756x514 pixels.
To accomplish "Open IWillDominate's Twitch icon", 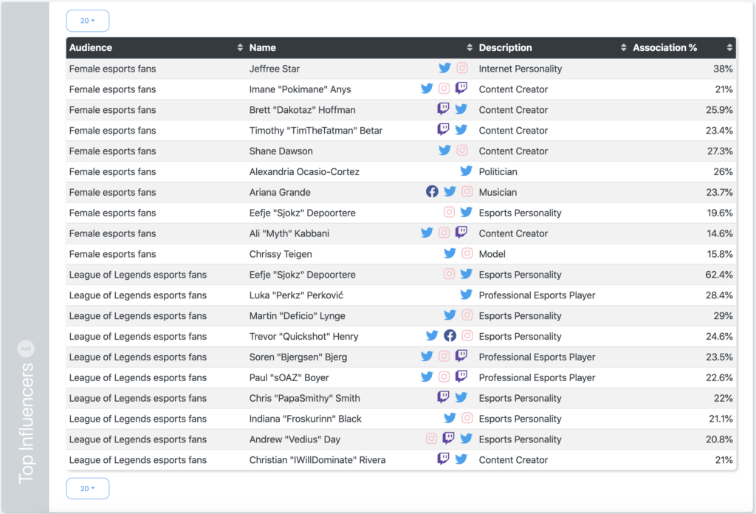I will point(443,459).
